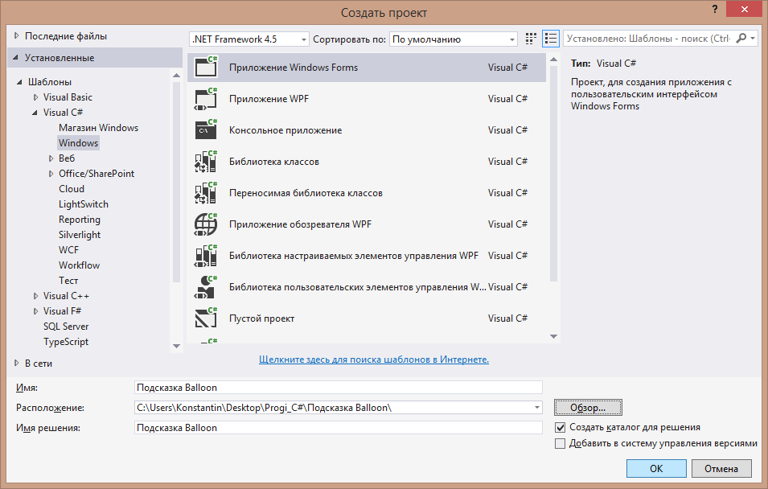Confirm with the OK button

pos(656,468)
